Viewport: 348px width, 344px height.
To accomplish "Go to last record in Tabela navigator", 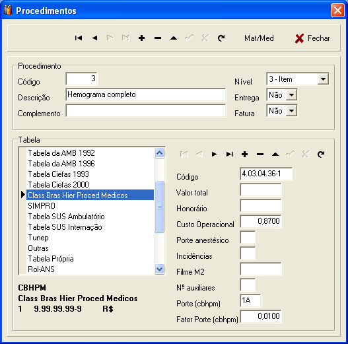I will 230,154.
